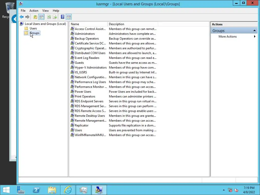This screenshot has width=260, height=195.
Task: Click More Actions in Actions pane
Action: coord(227,37)
